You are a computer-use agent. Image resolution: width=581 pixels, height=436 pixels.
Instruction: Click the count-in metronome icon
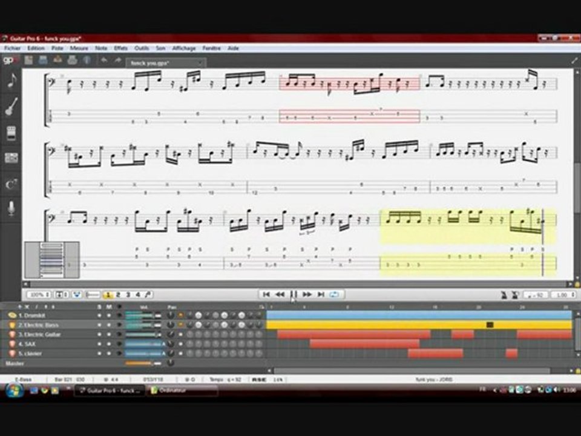(x=515, y=295)
